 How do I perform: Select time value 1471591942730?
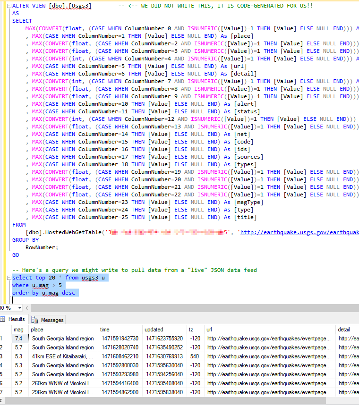(120, 338)
